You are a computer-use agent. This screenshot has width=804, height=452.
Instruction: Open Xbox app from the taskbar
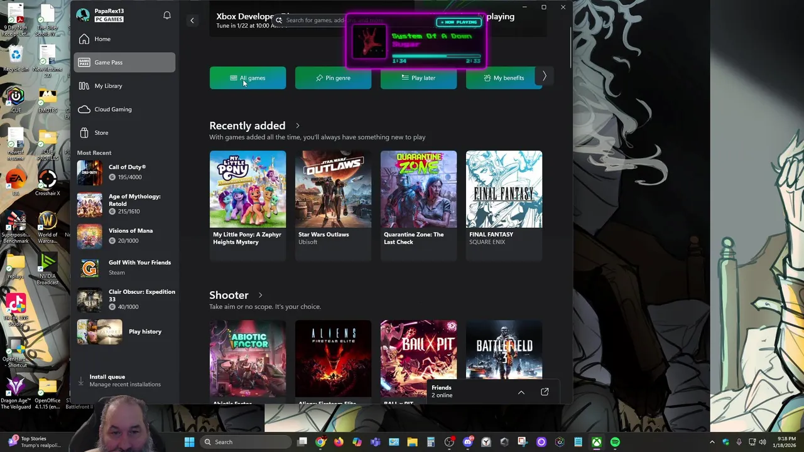[x=596, y=442]
